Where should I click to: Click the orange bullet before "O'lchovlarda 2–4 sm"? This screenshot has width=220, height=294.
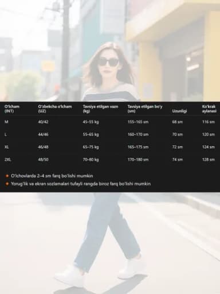click(x=7, y=176)
